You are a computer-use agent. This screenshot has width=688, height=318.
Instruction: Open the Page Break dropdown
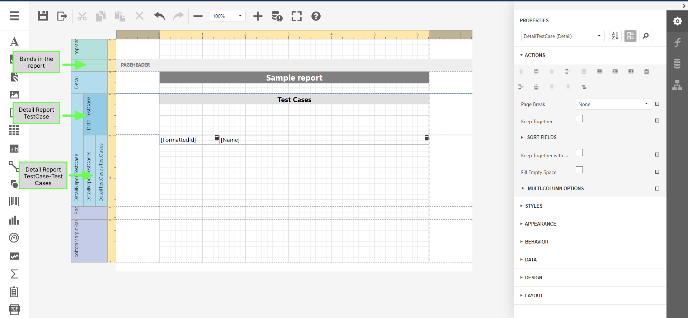tap(613, 104)
